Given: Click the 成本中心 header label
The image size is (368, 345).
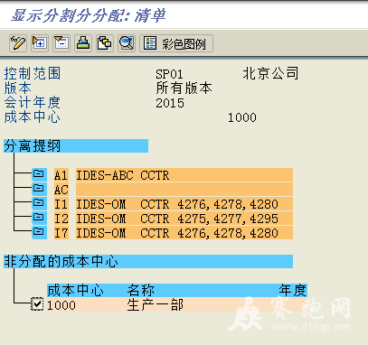Looking at the screenshot, I should (33, 117).
